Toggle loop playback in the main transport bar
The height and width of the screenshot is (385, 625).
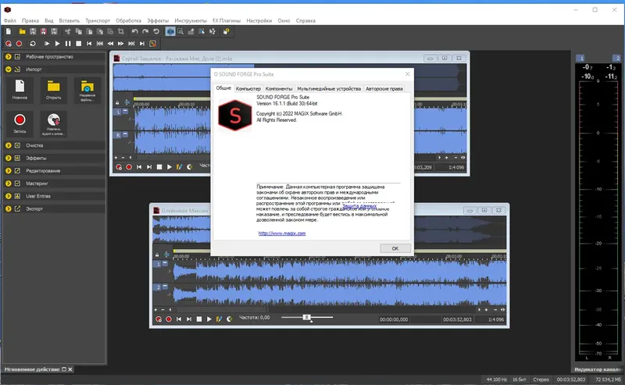click(33, 44)
